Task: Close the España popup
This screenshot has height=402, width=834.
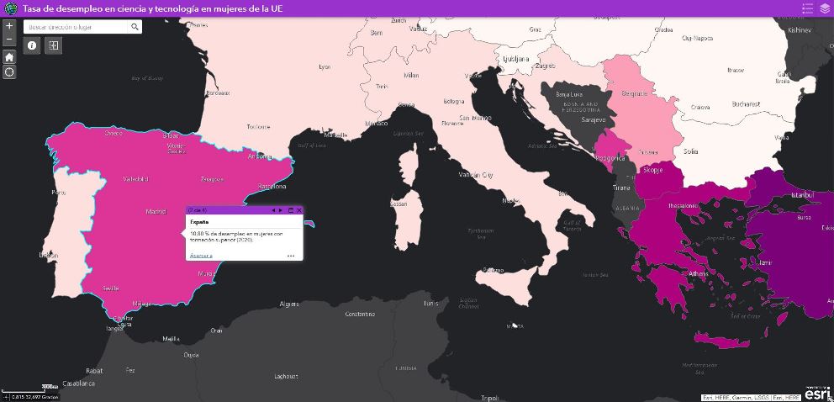Action: pos(299,210)
